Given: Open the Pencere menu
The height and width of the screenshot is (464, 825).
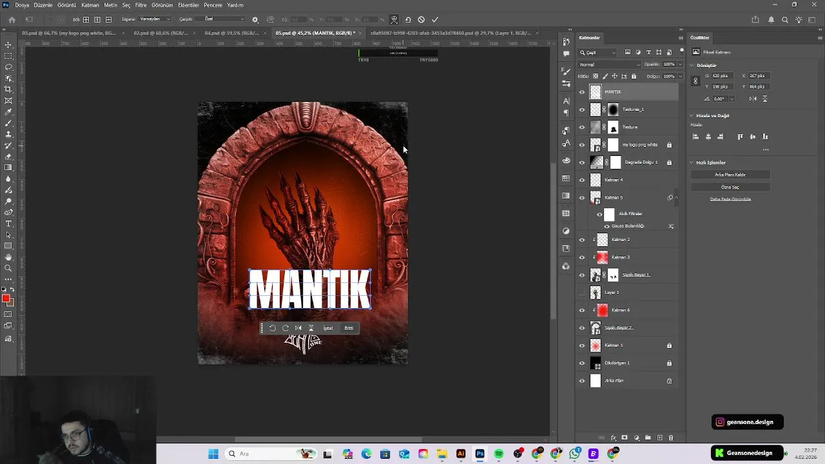Looking at the screenshot, I should (x=213, y=5).
